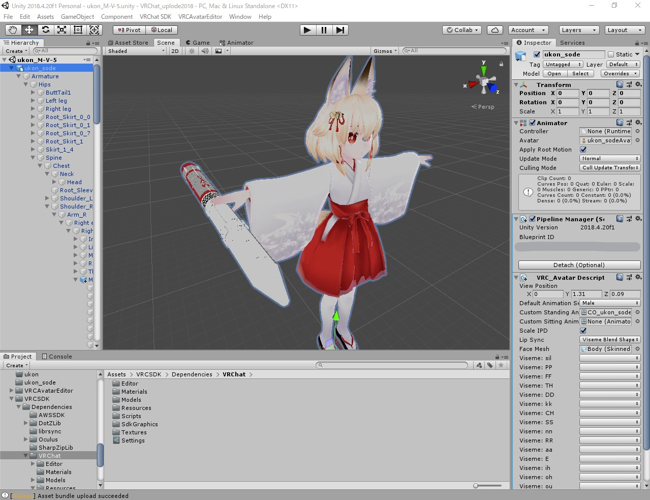Toggle Local handle rotation button
This screenshot has height=500, width=650.
162,30
